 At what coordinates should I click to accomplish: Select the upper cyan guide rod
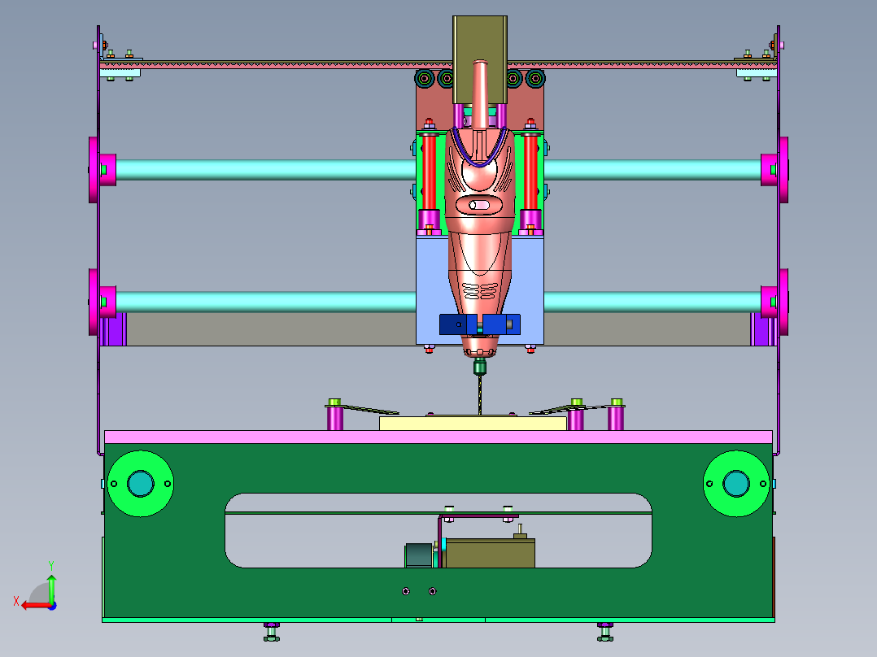tap(266, 169)
